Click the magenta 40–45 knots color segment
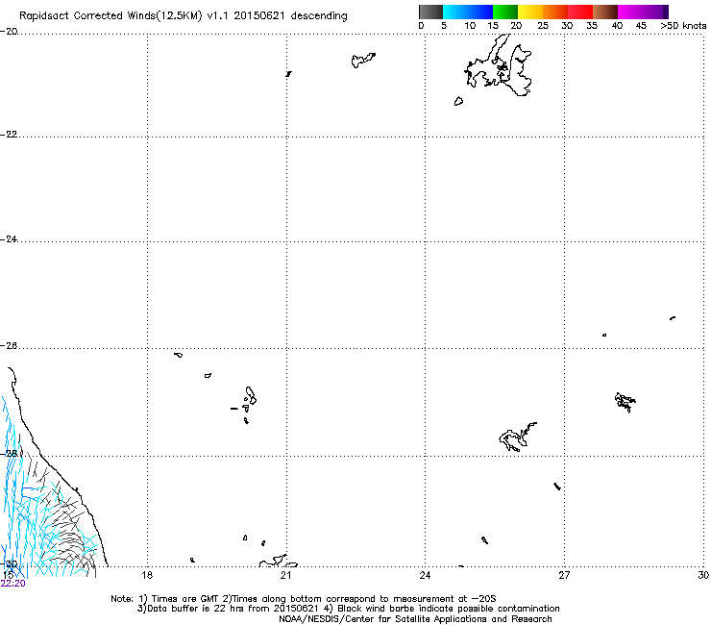 click(x=630, y=12)
